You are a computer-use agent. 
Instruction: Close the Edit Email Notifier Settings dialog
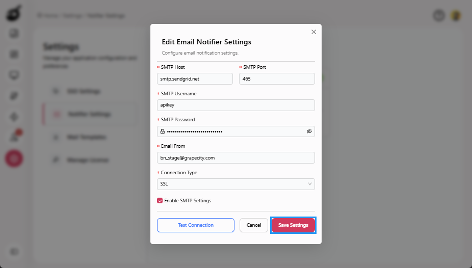click(313, 32)
